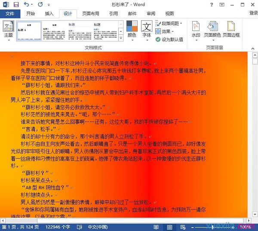Click the zoom slider handle
Screen dimensions: 258x231
coord(212,228)
